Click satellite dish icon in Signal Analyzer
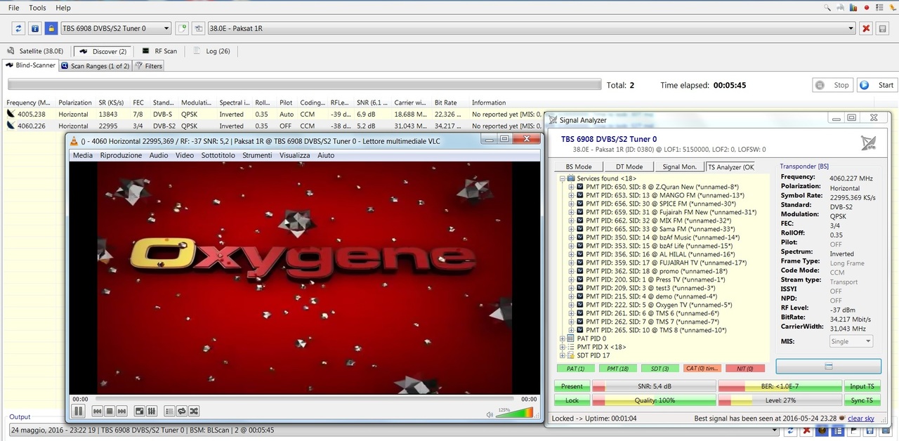 868,143
